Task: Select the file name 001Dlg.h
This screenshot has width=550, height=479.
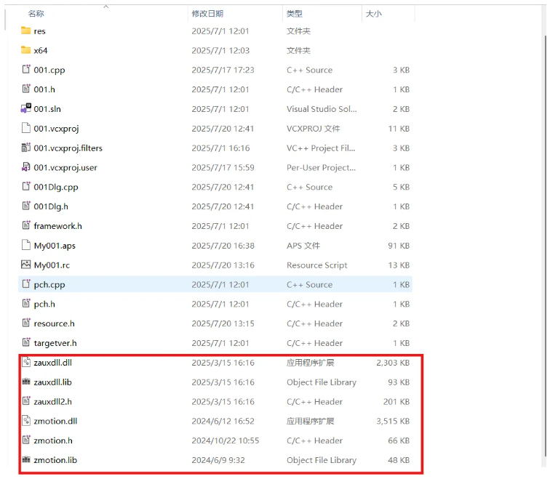Action: click(x=51, y=206)
